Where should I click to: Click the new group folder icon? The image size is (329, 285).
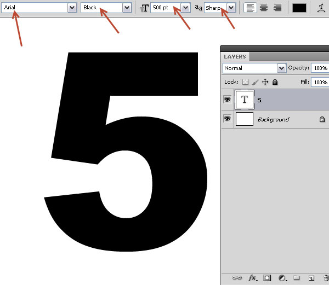[x=296, y=278]
